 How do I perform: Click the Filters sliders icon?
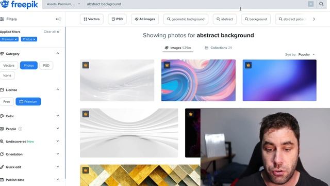pos(2,19)
